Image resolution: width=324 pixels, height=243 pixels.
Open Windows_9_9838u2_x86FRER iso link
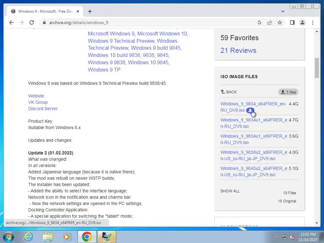[253, 155]
